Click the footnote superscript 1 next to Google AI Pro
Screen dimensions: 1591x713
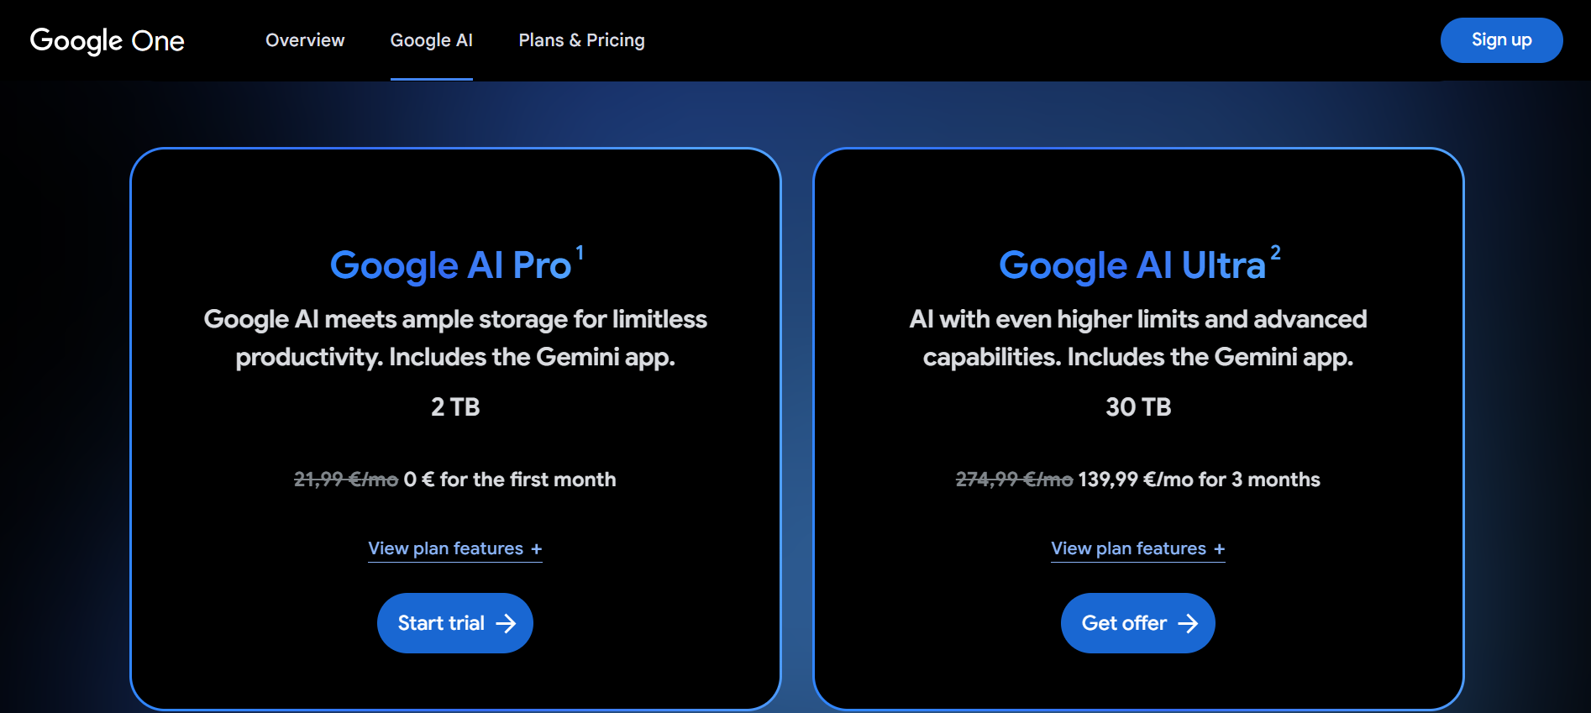click(x=580, y=249)
